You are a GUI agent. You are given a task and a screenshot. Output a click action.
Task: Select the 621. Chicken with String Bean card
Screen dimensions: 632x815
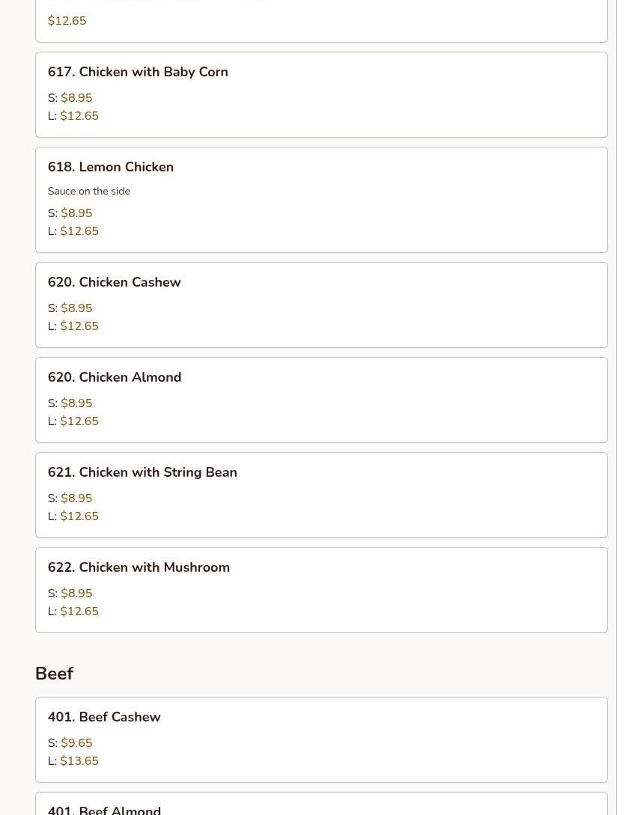click(321, 495)
